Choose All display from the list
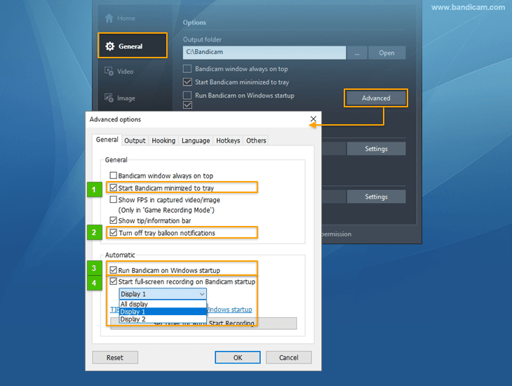 coord(163,304)
